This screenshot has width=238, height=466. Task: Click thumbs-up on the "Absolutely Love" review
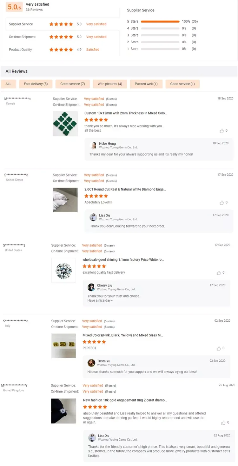[x=221, y=202]
